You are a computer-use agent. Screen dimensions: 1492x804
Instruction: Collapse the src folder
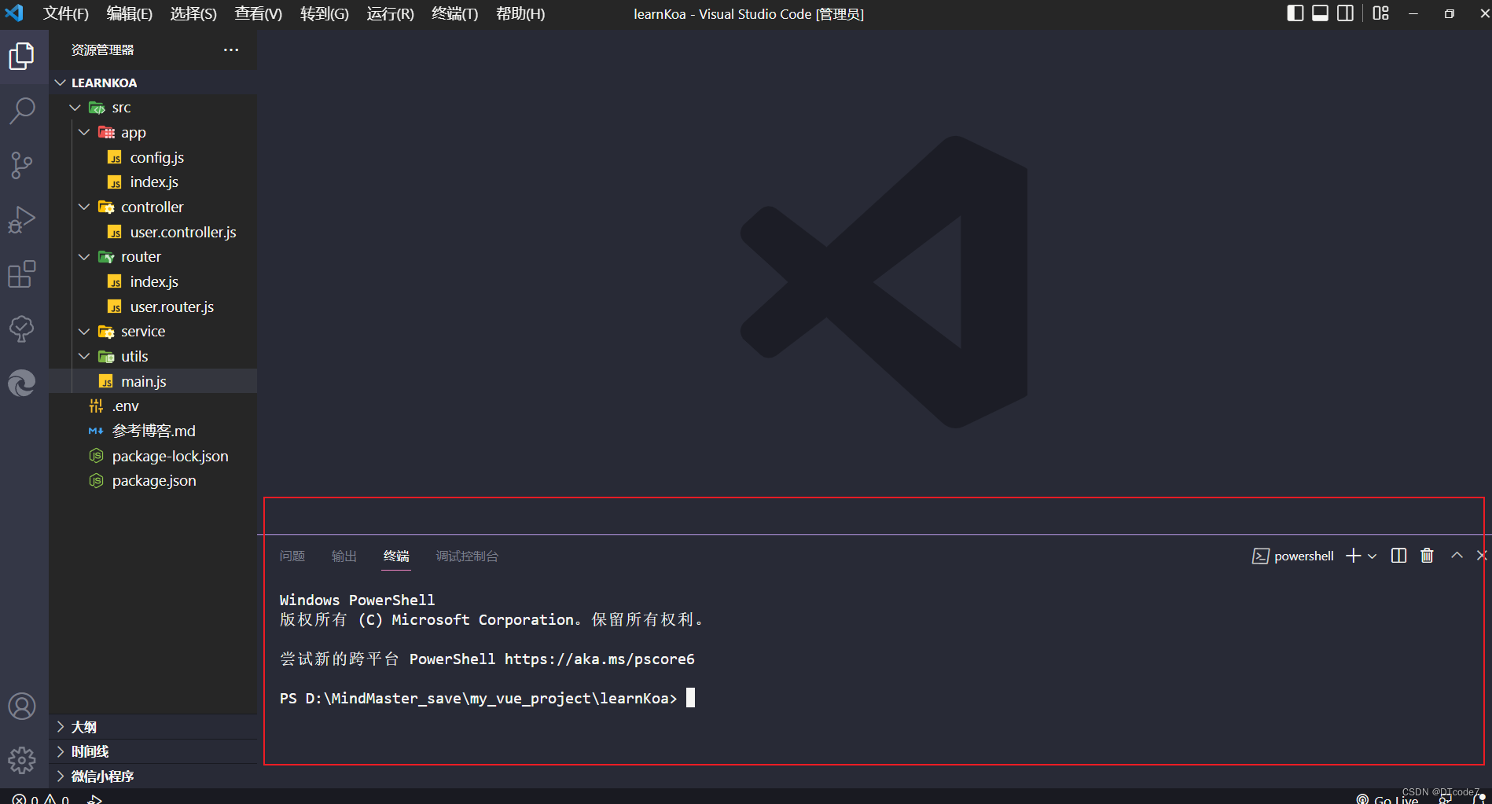[x=153, y=108]
